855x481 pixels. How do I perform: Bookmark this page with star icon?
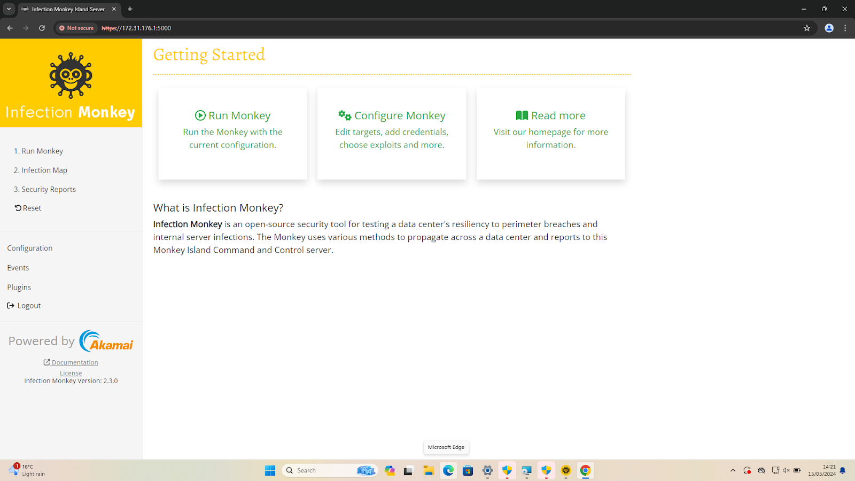[807, 28]
